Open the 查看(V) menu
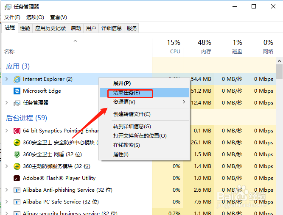The image size is (283, 215). pyautogui.click(x=58, y=17)
